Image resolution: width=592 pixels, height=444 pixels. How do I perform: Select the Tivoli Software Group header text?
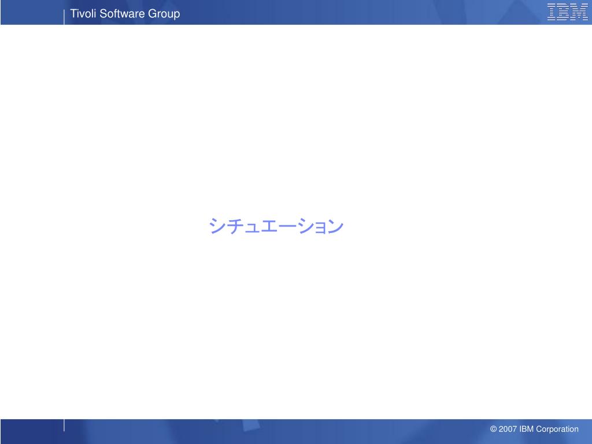pyautogui.click(x=125, y=14)
